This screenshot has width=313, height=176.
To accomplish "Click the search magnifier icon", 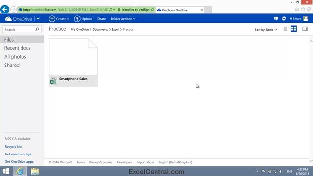I will pos(37,29).
